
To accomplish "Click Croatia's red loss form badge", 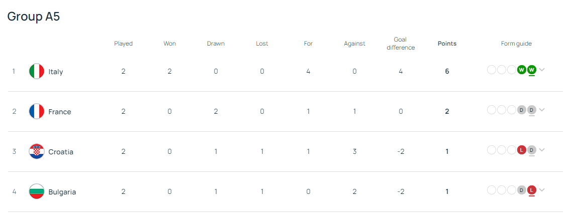I will click(521, 150).
